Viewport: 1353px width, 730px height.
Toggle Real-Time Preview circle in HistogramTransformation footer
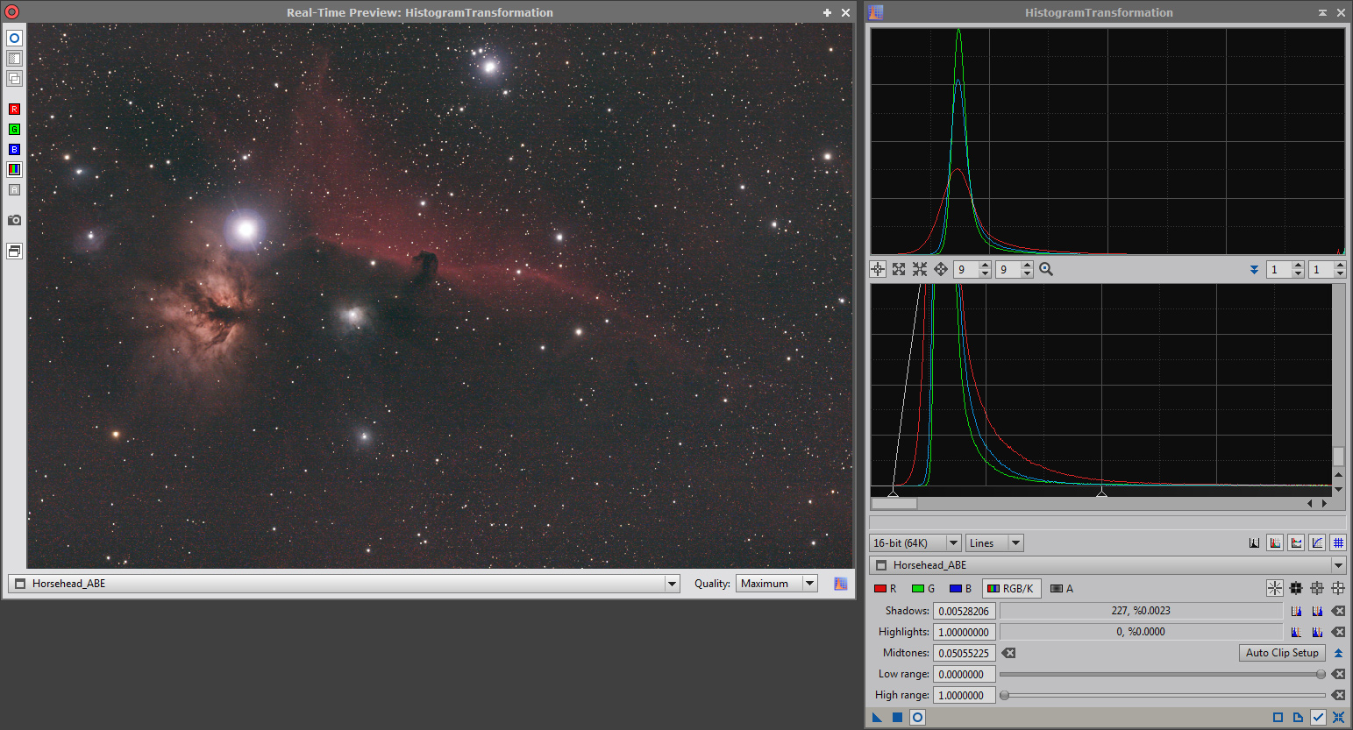point(917,718)
